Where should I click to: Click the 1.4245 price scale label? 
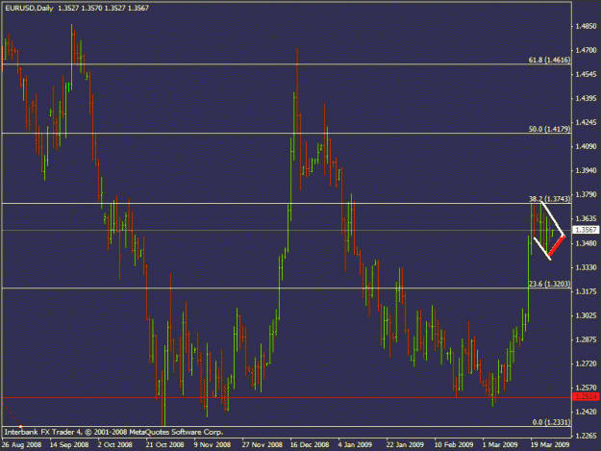[586, 123]
